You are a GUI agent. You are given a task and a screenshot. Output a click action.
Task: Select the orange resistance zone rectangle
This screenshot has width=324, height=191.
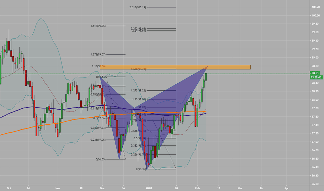175,67
